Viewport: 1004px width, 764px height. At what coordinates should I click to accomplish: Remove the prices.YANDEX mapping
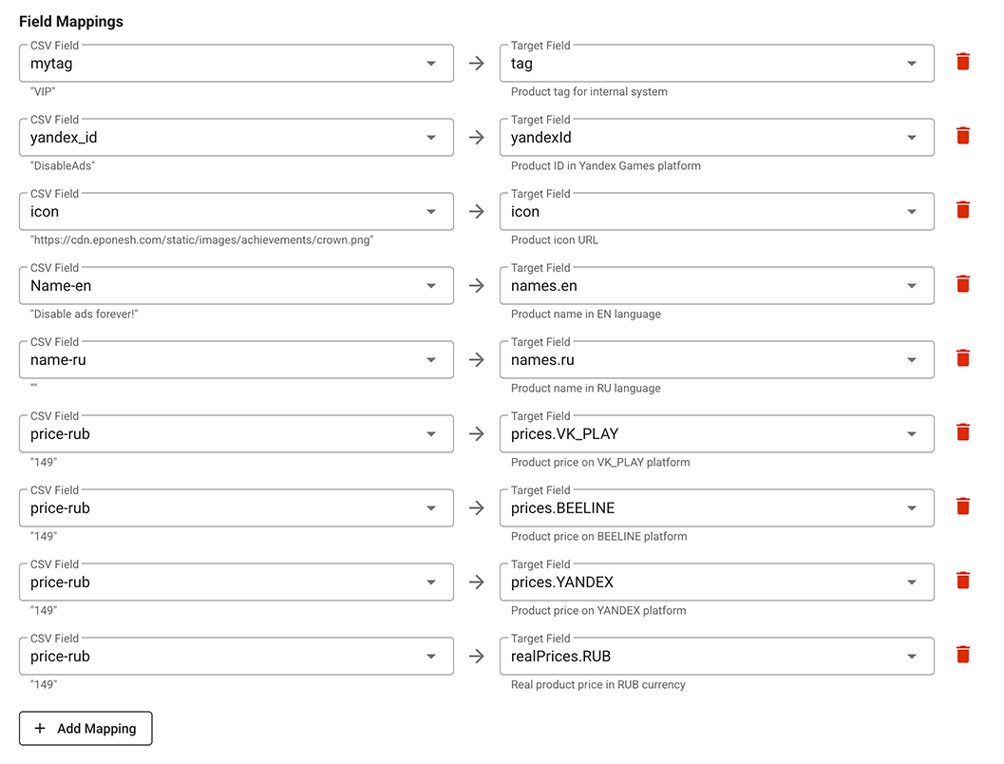pyautogui.click(x=962, y=582)
